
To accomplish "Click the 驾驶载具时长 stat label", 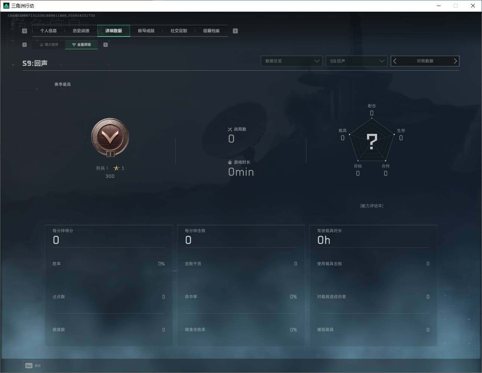I will (329, 230).
